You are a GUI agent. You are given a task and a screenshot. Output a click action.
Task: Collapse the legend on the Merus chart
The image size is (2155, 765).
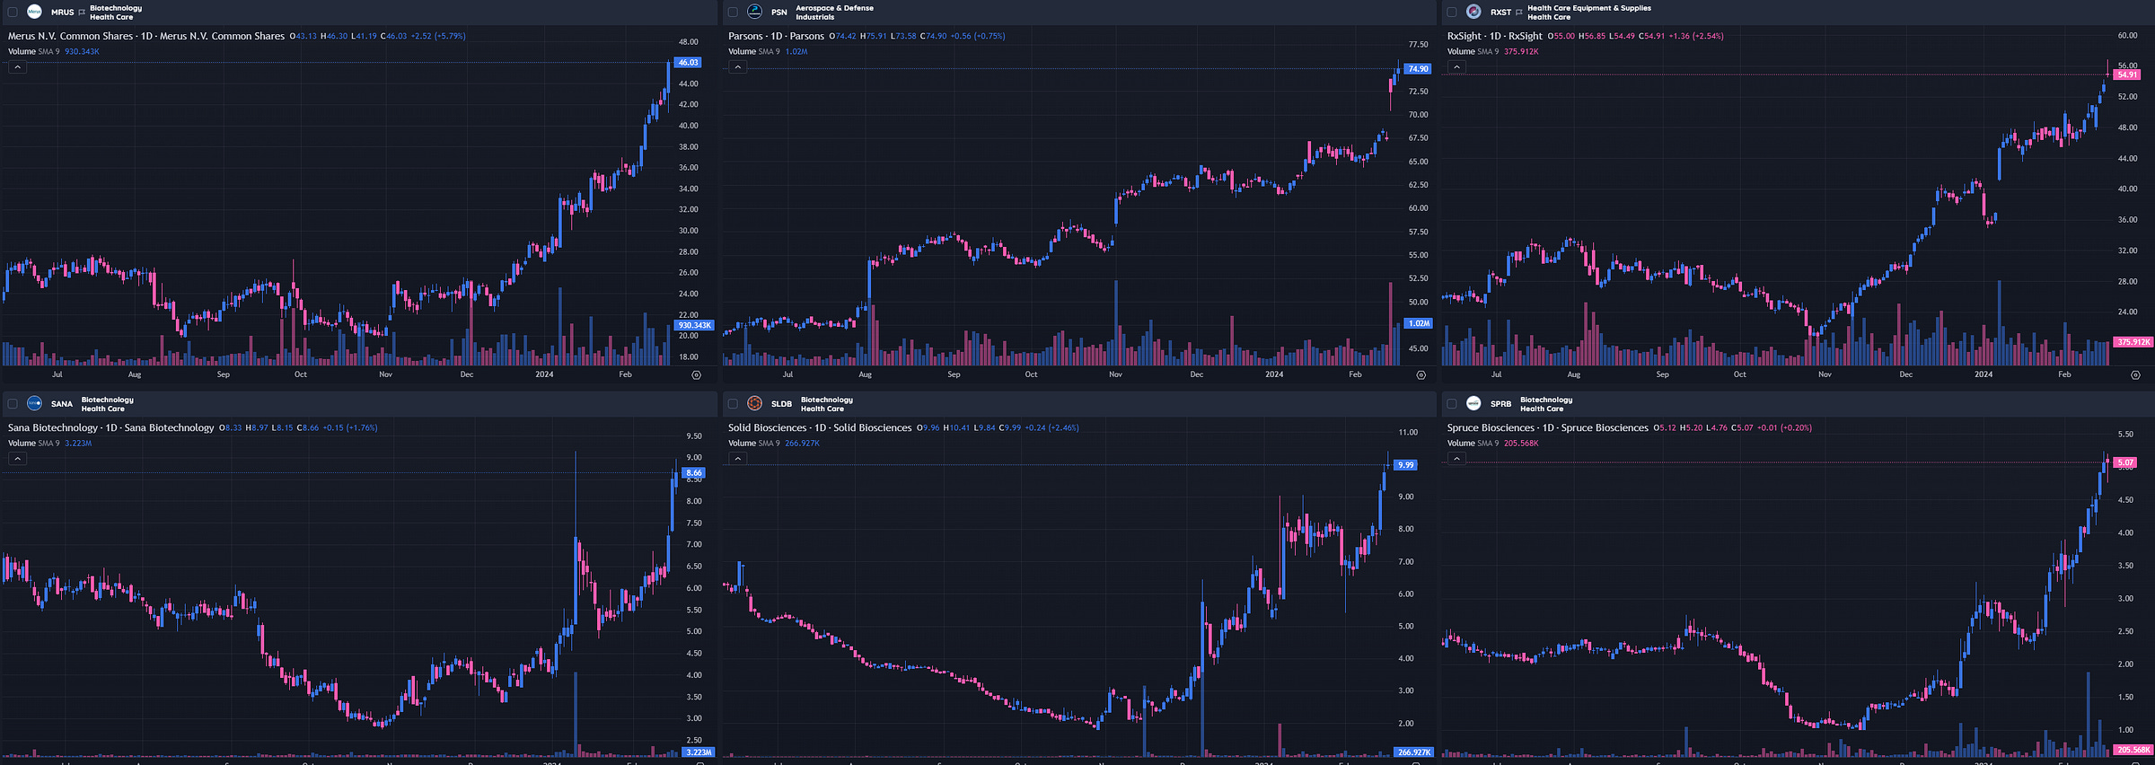(x=18, y=67)
